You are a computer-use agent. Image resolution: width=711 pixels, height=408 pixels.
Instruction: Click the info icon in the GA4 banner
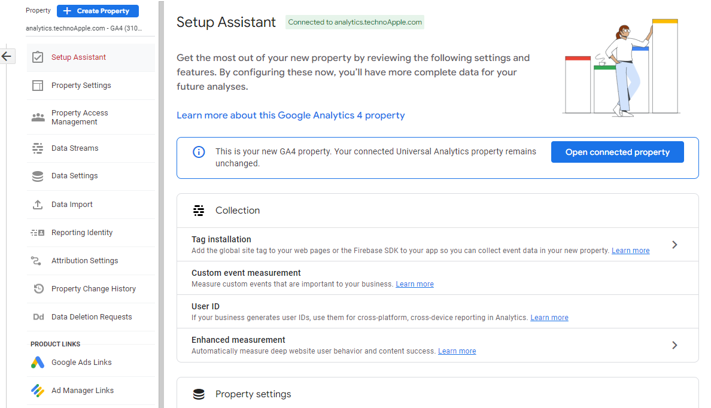[199, 152]
